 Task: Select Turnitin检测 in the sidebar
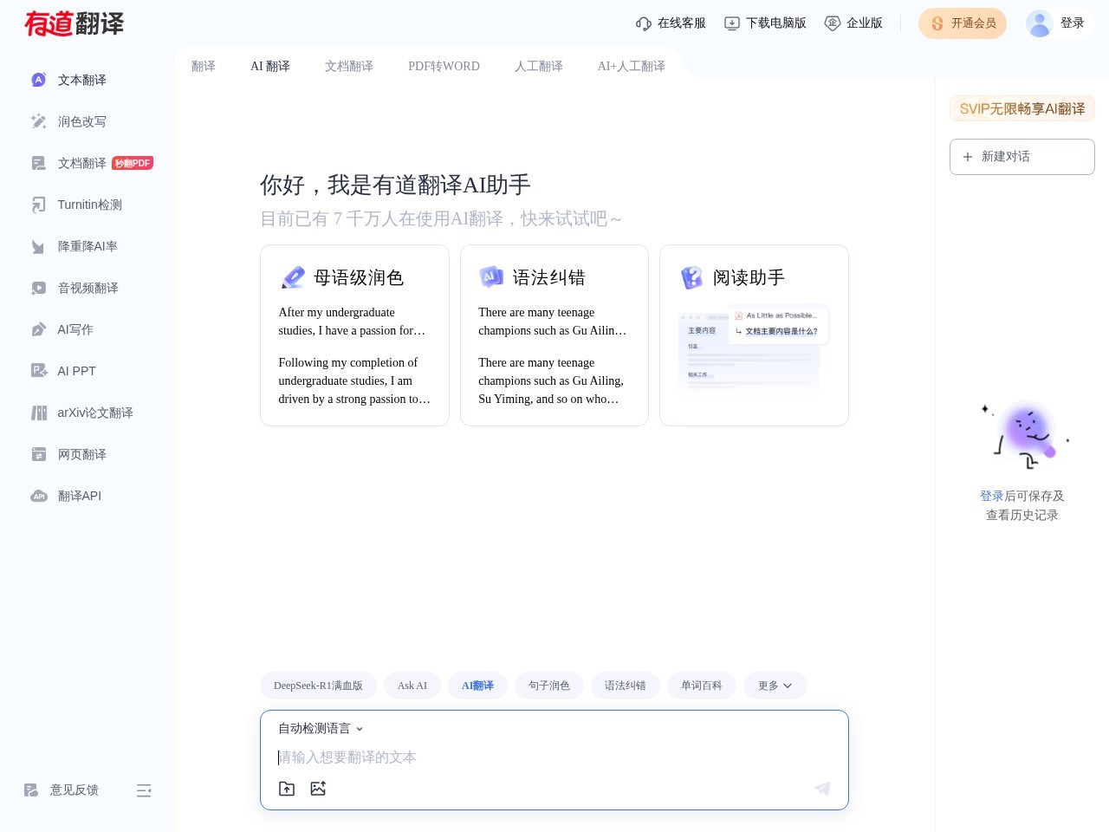click(x=89, y=205)
